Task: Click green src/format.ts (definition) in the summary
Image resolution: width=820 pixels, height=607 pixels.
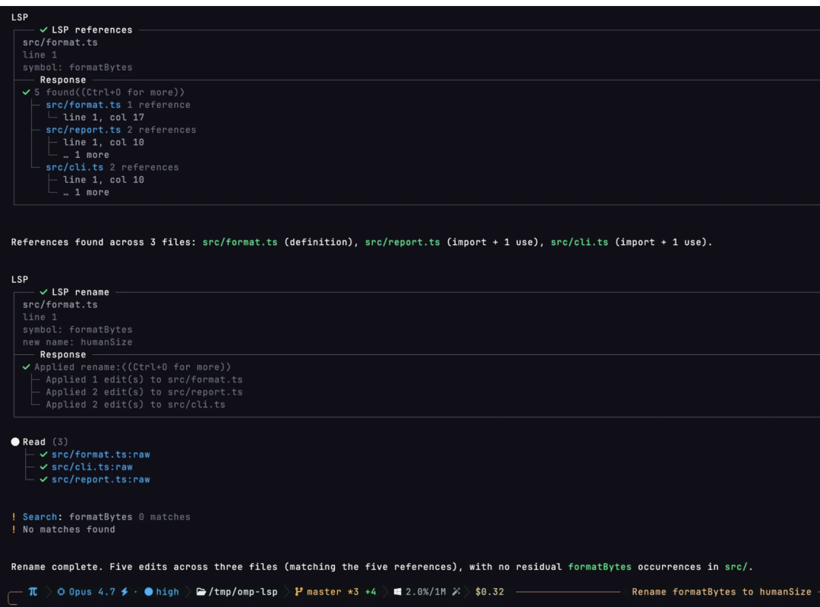Action: pyautogui.click(x=240, y=242)
